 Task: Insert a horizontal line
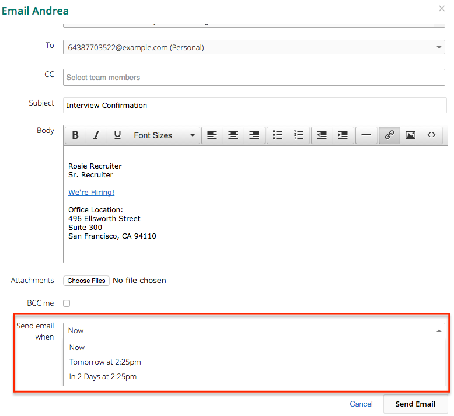click(x=366, y=135)
